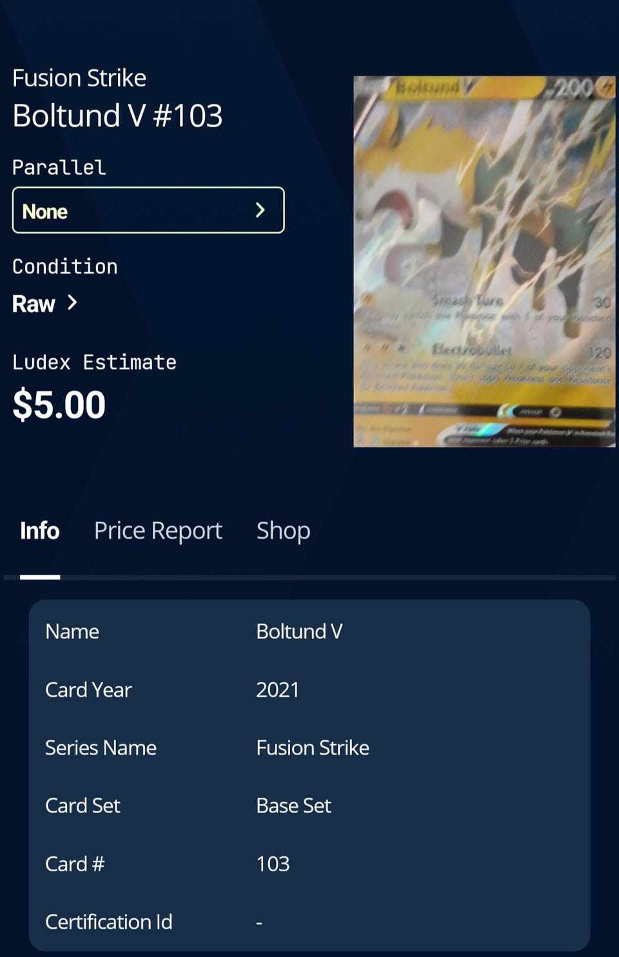Viewport: 619px width, 957px height.
Task: Tap the Card Set value Base Set
Action: (x=293, y=806)
